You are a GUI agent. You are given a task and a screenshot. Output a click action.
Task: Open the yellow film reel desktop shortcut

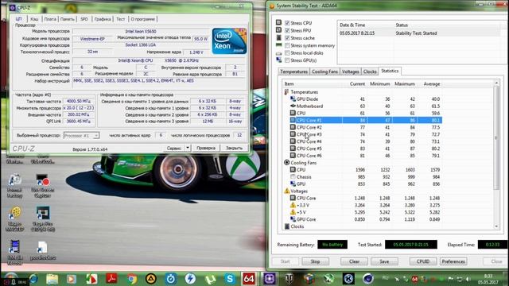point(14,214)
